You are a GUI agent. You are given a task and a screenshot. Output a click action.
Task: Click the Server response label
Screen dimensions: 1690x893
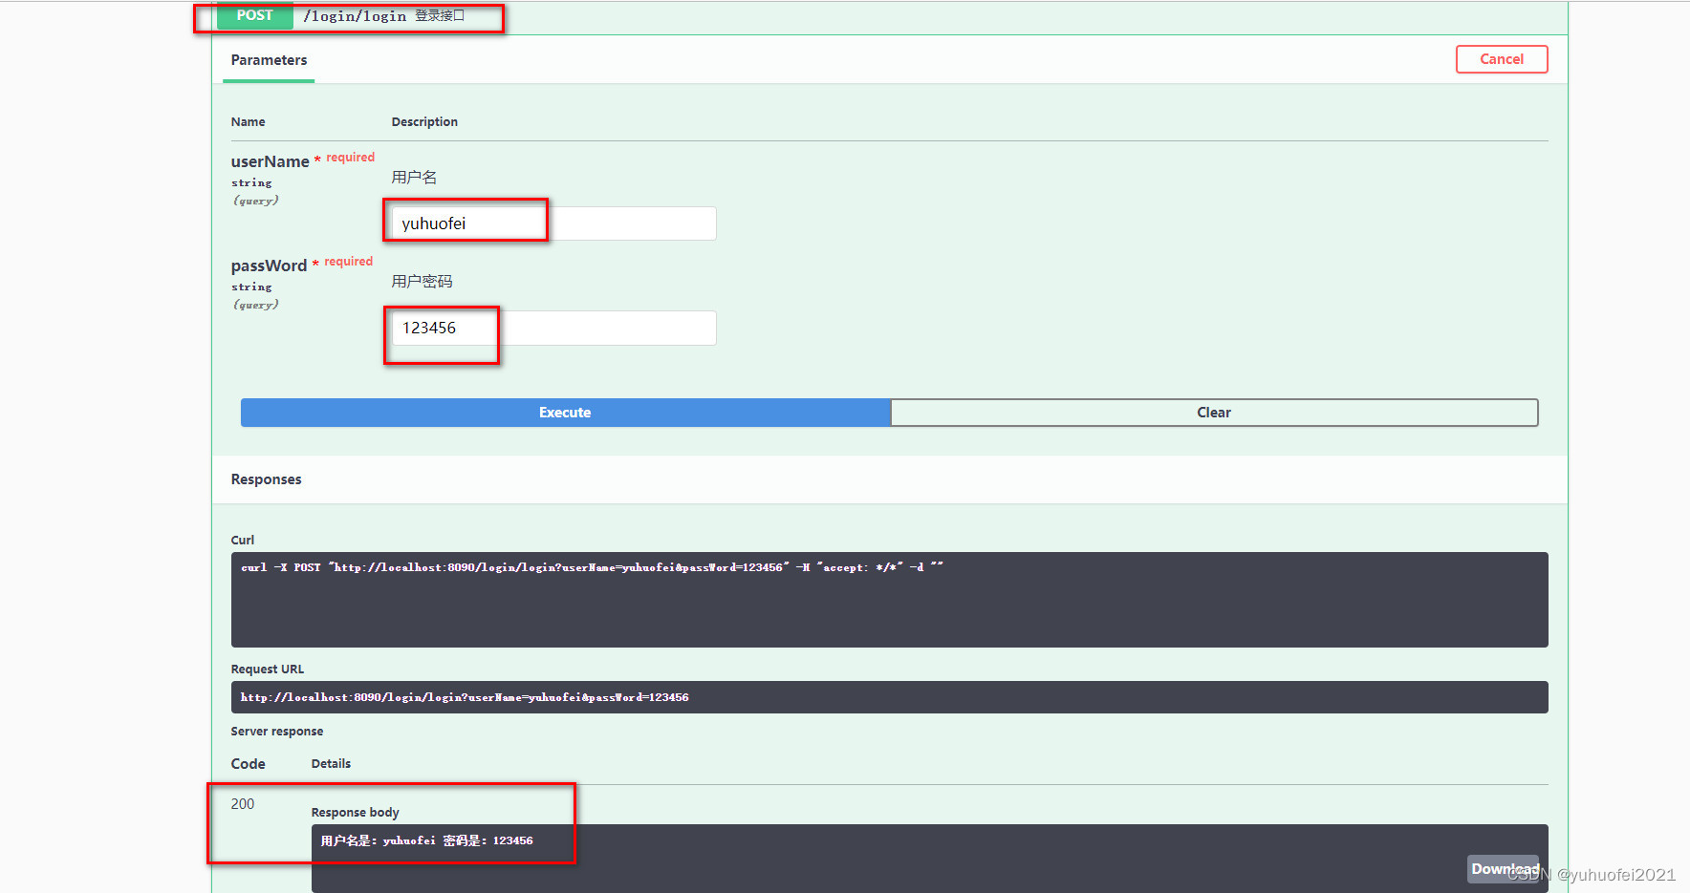pyautogui.click(x=277, y=732)
